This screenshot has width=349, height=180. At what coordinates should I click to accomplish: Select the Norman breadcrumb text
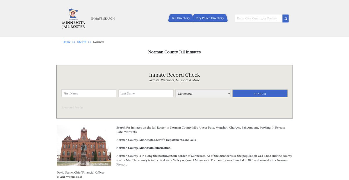click(99, 42)
